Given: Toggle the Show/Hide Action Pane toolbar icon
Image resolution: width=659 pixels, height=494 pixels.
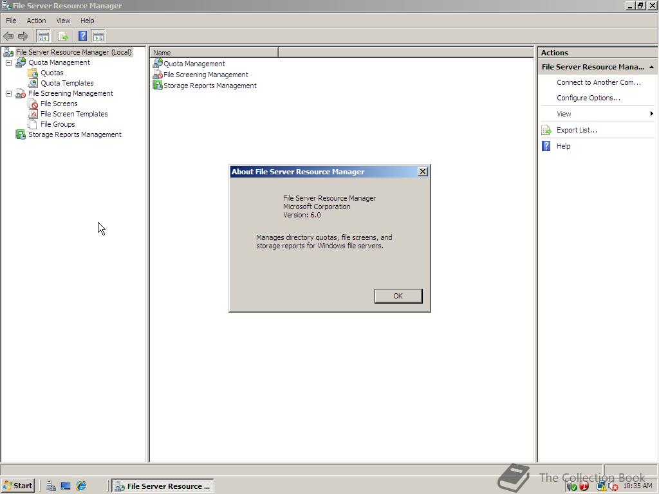Looking at the screenshot, I should click(x=98, y=37).
